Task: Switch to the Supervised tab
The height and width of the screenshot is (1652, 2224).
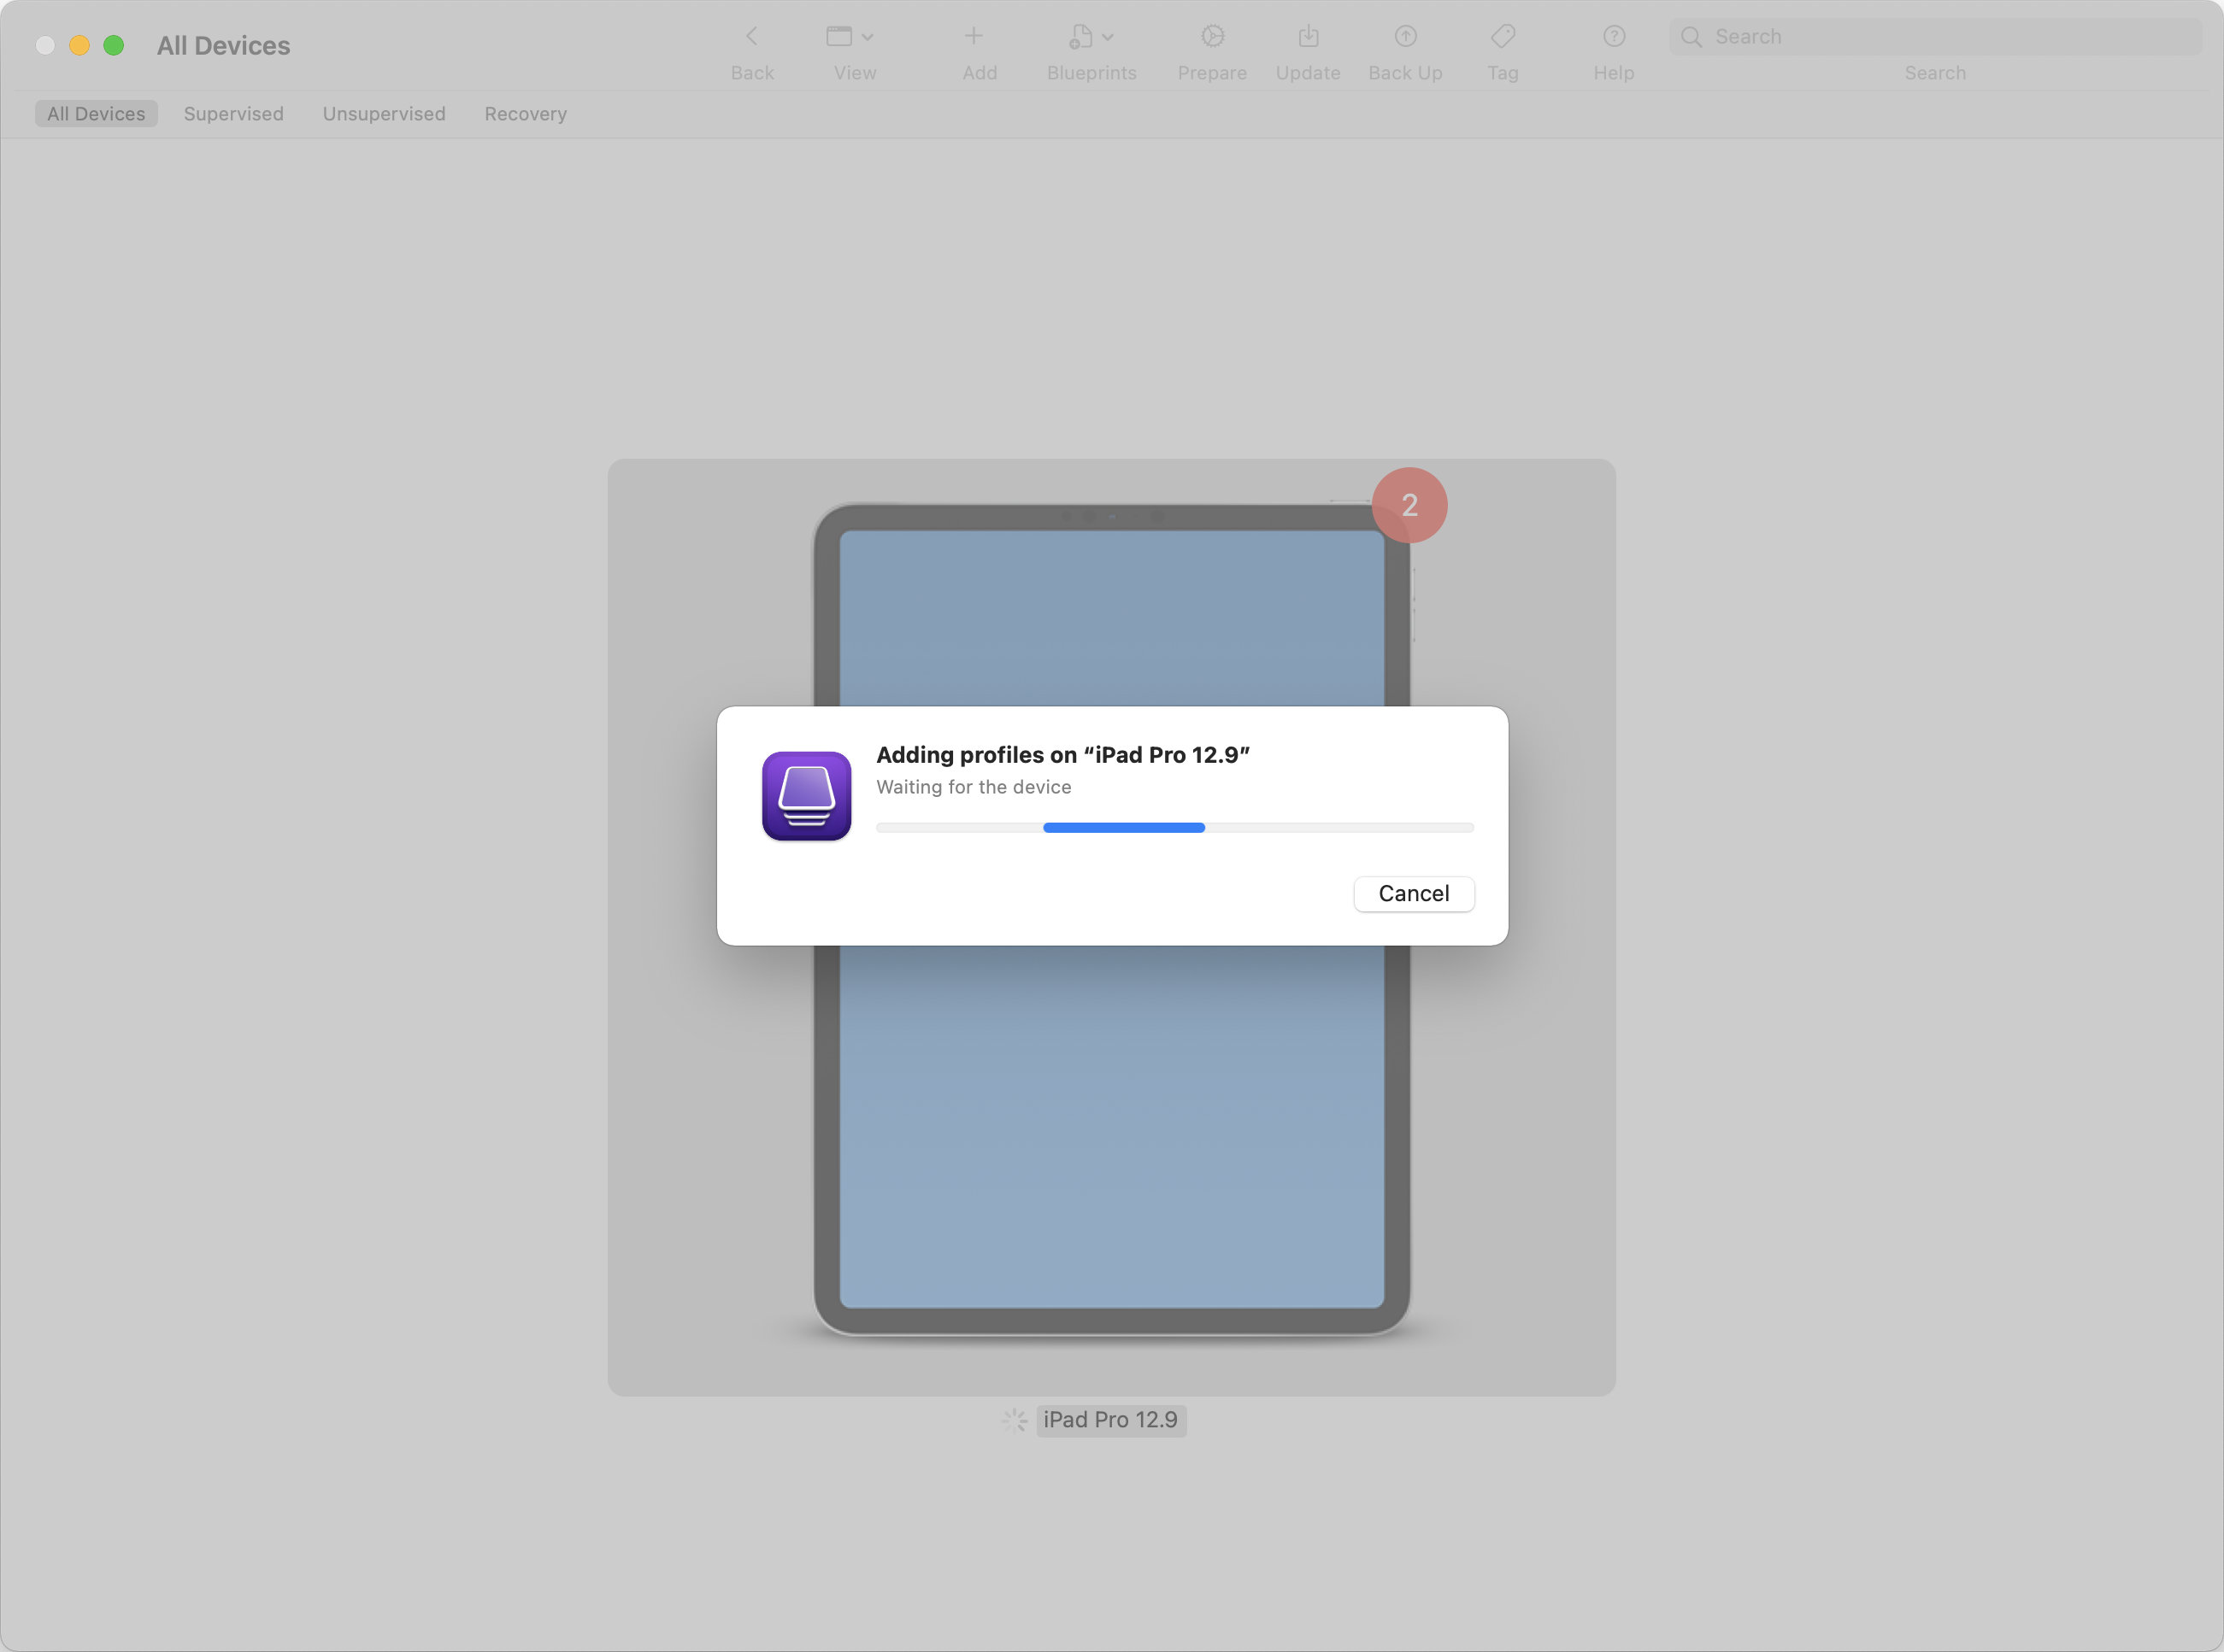Action: [233, 114]
